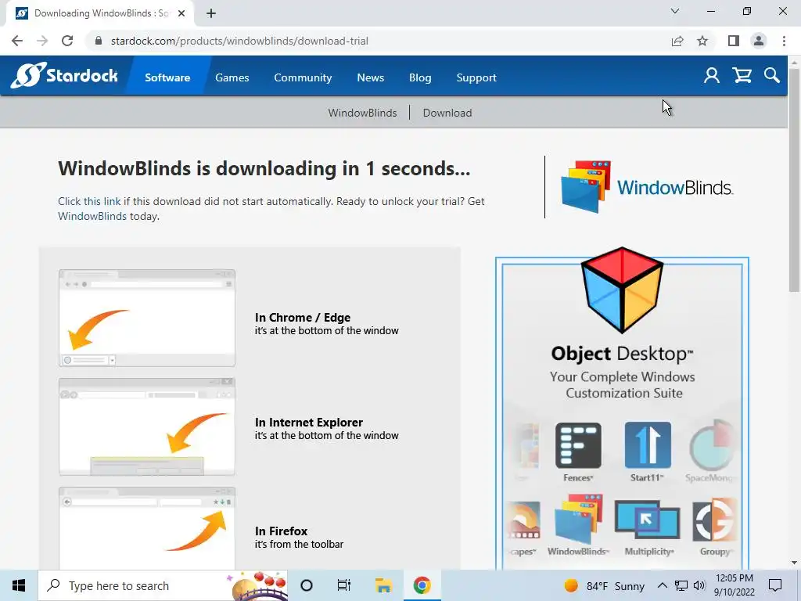The width and height of the screenshot is (801, 601).
Task: Click 'Your Complete Windows Customization Suite' text
Action: (623, 385)
